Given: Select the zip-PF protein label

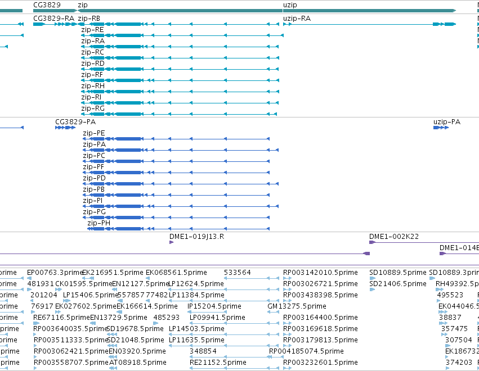Looking at the screenshot, I should tap(93, 167).
